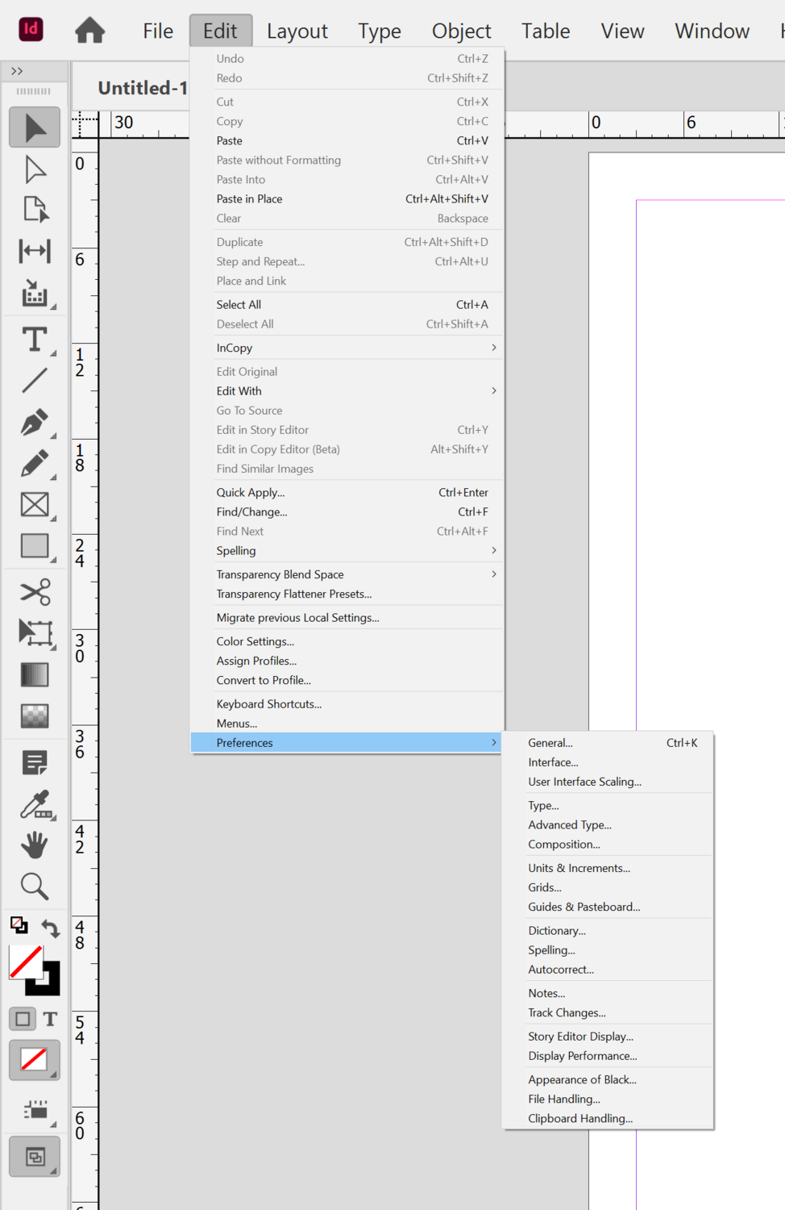Open Quick Apply dialog
Viewport: 785px width, 1210px height.
[x=347, y=492]
